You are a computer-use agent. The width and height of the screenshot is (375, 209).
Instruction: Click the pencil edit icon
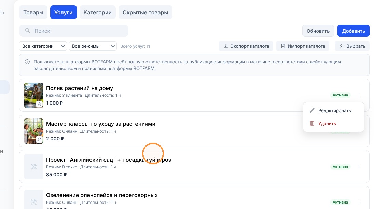point(312,110)
